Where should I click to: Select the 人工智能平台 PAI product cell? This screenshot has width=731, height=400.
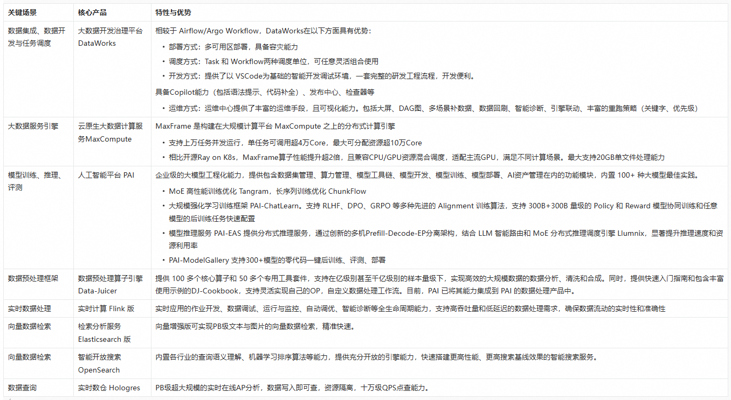112,217
